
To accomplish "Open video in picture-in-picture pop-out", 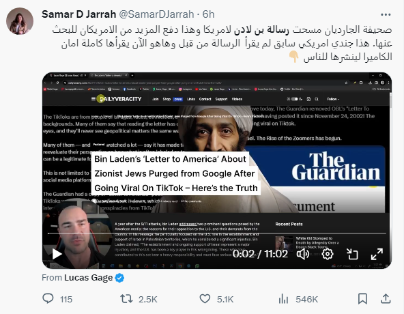I will [352, 254].
